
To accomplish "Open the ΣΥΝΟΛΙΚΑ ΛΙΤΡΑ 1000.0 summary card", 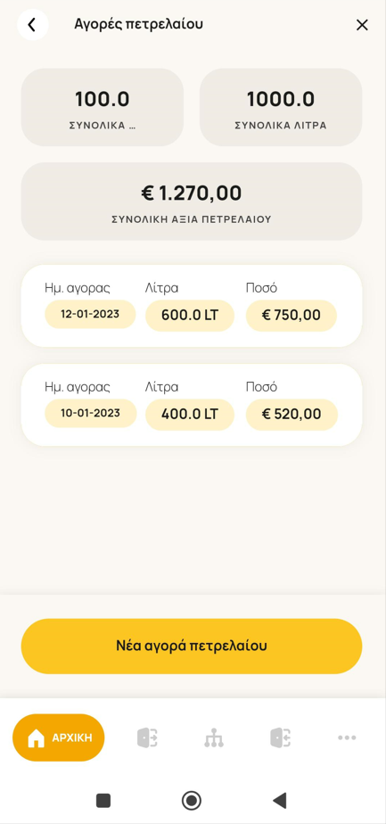I will click(281, 107).
